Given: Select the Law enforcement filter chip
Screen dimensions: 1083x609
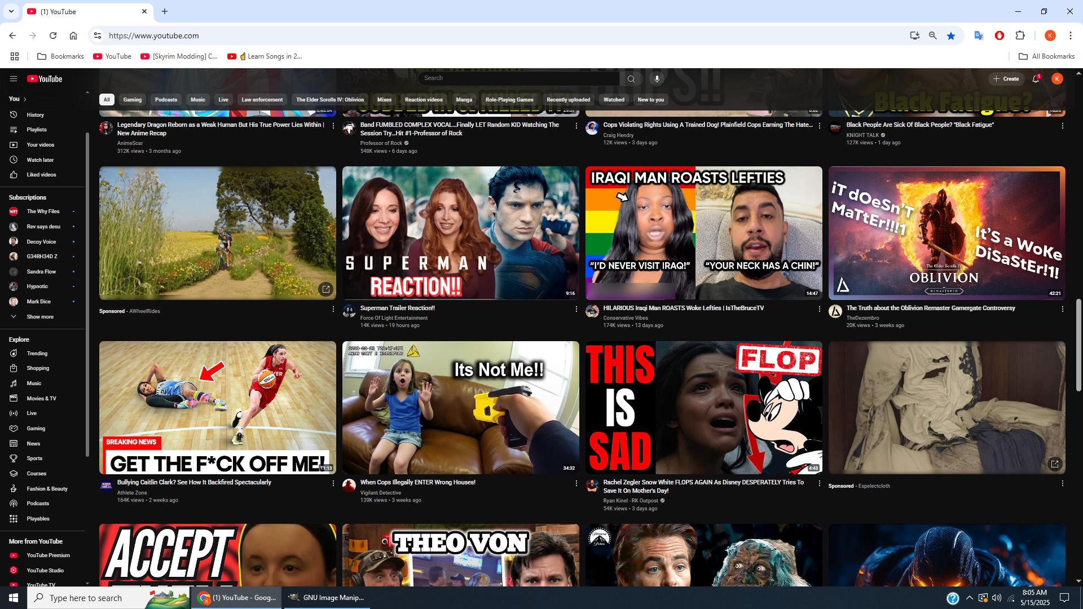Looking at the screenshot, I should tap(262, 100).
